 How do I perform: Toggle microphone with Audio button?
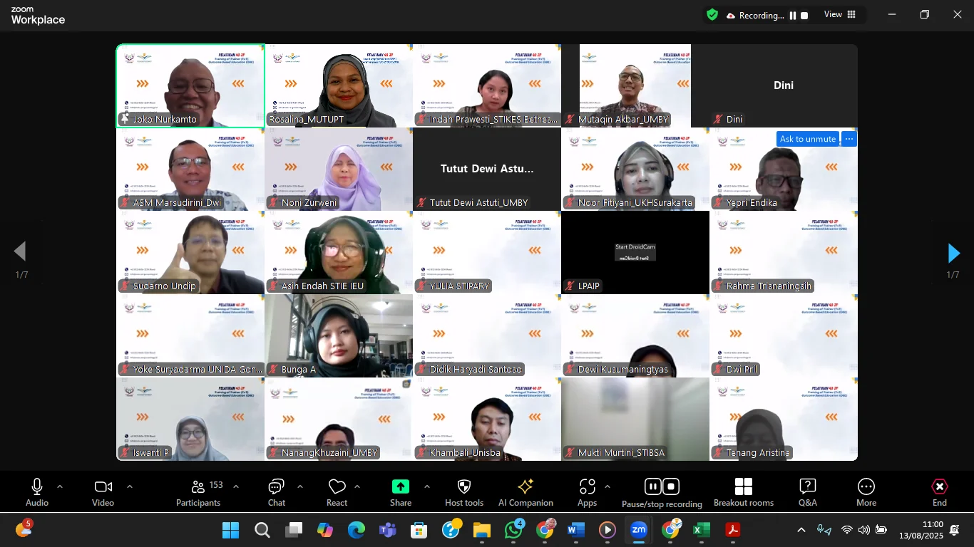click(x=37, y=492)
